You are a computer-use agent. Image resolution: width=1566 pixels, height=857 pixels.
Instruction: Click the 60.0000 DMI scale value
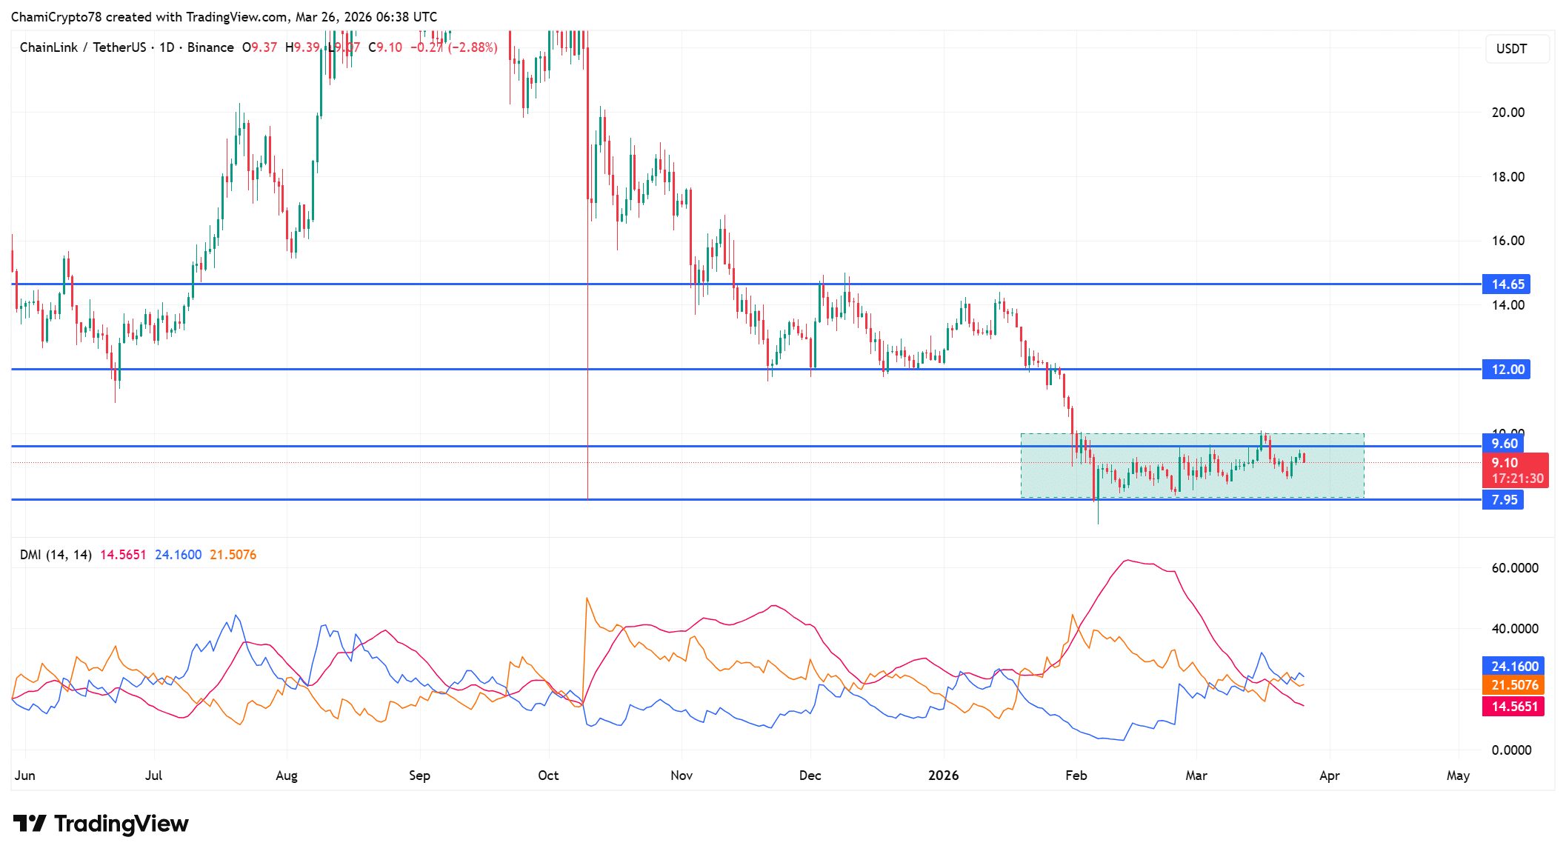[x=1514, y=568]
